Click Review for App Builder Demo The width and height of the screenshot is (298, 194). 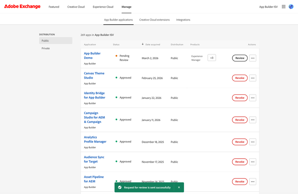click(x=240, y=58)
